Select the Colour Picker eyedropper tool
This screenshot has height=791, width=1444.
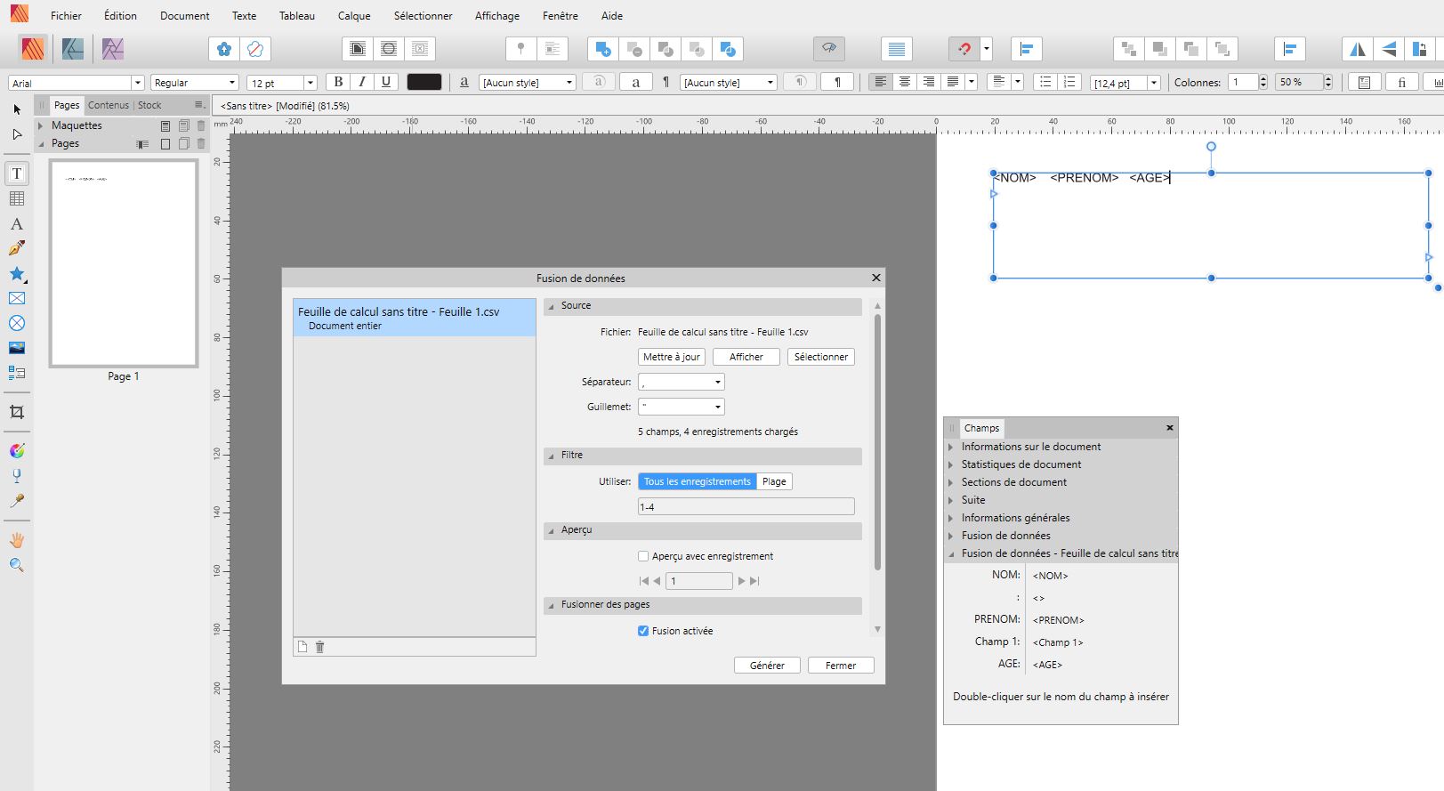coord(16,501)
